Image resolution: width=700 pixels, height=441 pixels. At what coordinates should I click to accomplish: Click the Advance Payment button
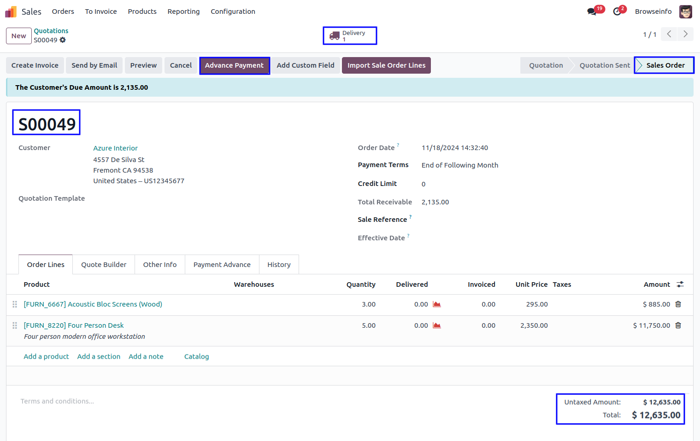tap(234, 65)
